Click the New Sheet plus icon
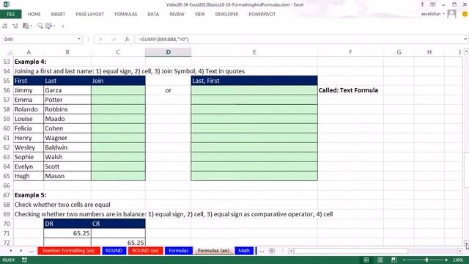Screen dimensions: 469x264 [272, 251]
